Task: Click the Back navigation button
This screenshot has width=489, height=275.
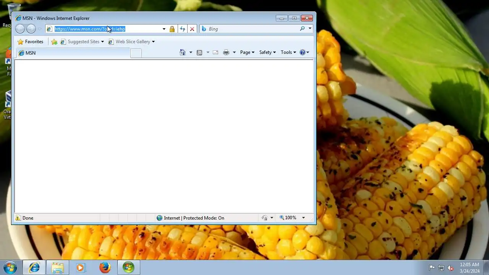Action: 20,29
